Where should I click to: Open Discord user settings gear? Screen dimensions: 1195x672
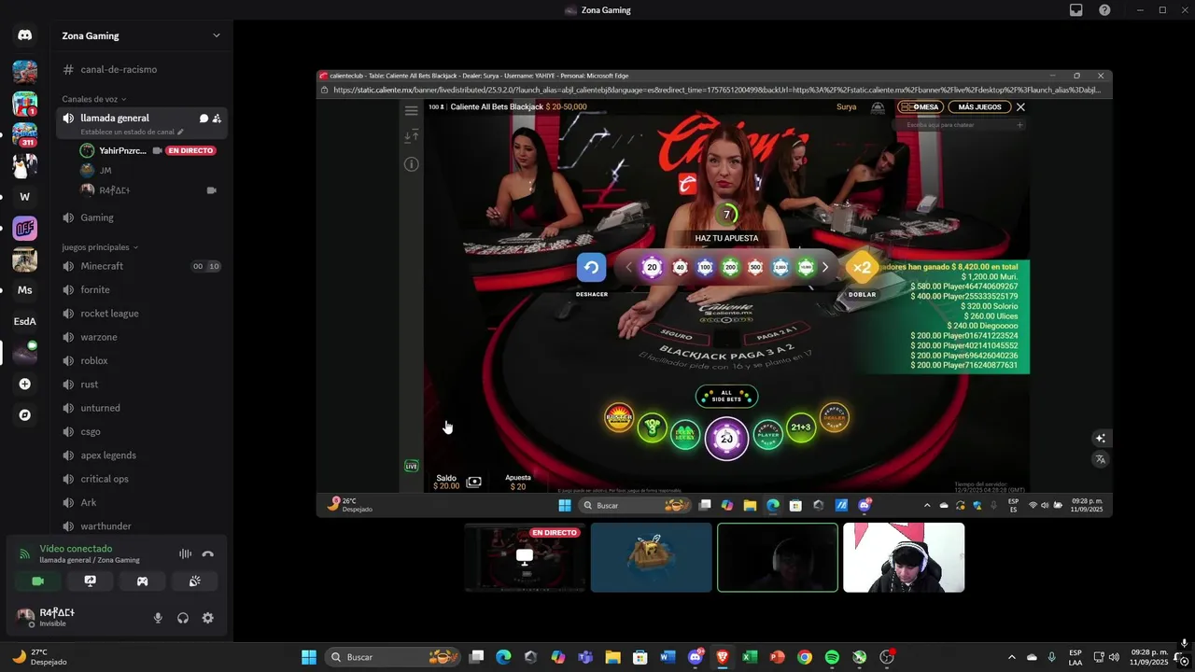(207, 618)
